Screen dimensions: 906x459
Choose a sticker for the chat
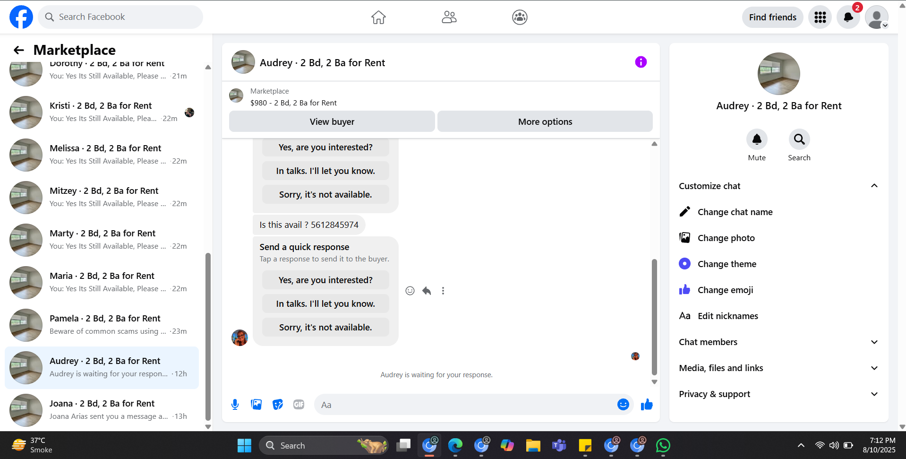coord(278,405)
